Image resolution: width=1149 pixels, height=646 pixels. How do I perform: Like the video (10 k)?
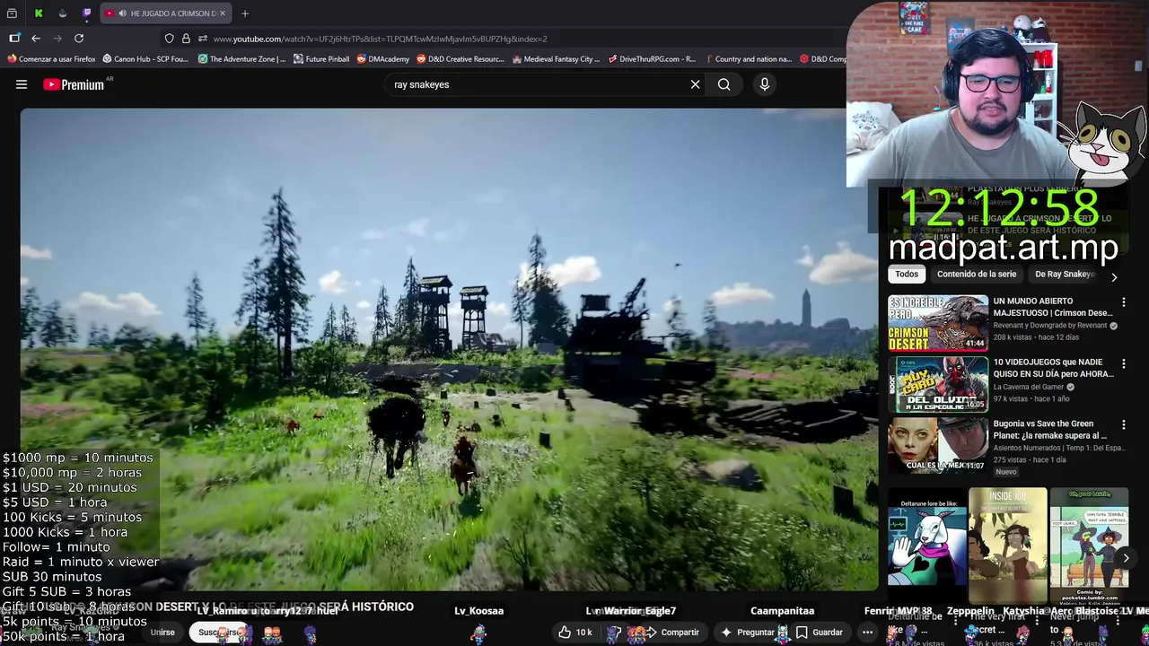coord(574,633)
